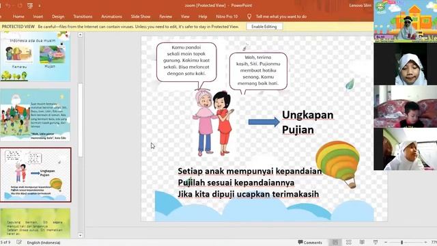Click the Tell me lightbulb icon
This screenshot has width=437, height=246.
tap(249, 16)
